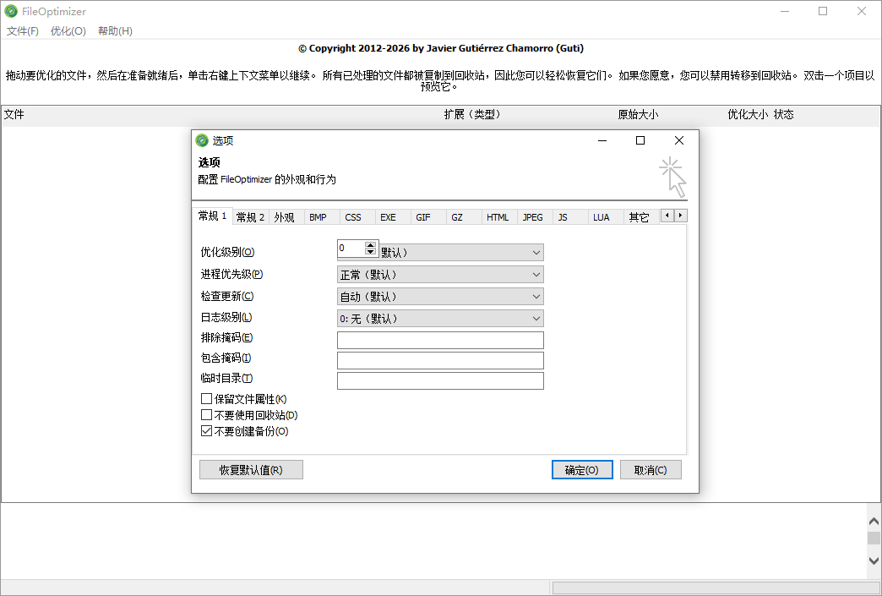Maximize the 选项 dialog
The width and height of the screenshot is (882, 596).
(640, 140)
